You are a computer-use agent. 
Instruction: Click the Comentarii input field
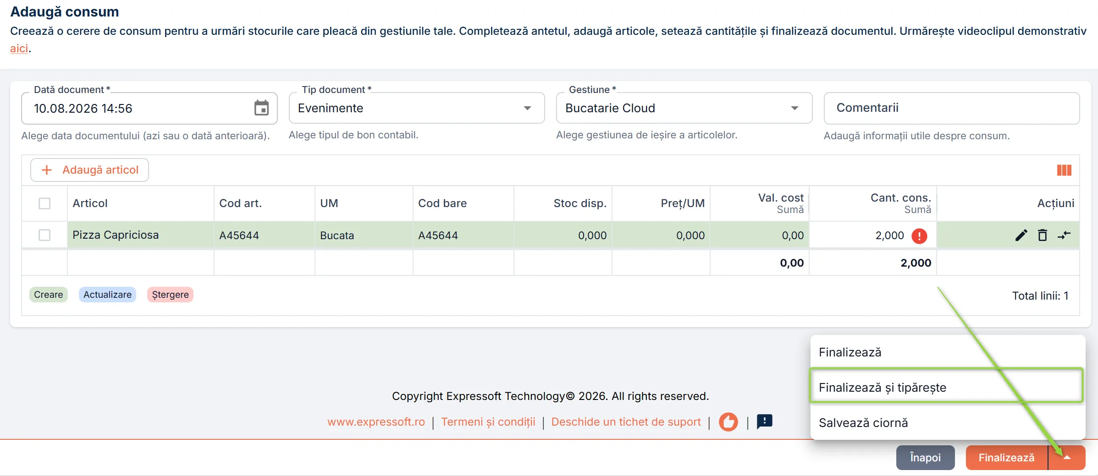tap(951, 108)
